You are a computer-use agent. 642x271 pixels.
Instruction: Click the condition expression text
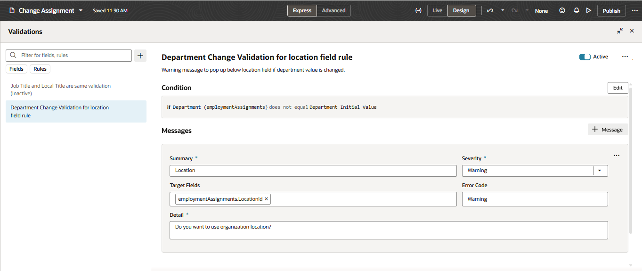click(x=272, y=107)
